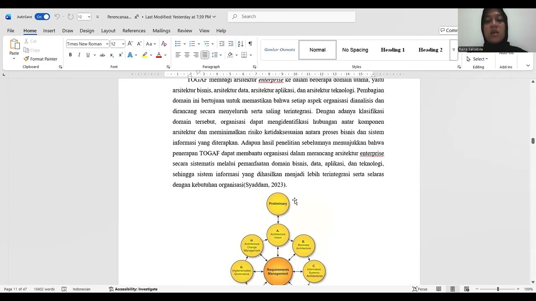Click the Redo icon in title bar
Image resolution: width=536 pixels, height=301 pixels.
(70, 17)
